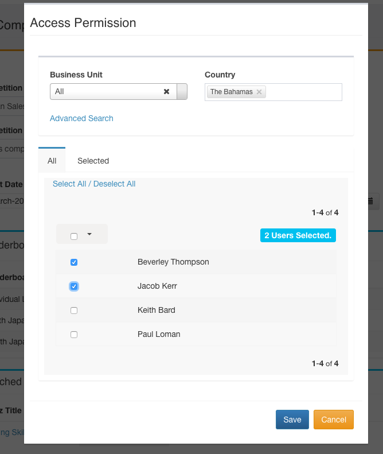Viewport: 383px width, 454px height.
Task: Switch to the All tab
Action: coord(52,161)
